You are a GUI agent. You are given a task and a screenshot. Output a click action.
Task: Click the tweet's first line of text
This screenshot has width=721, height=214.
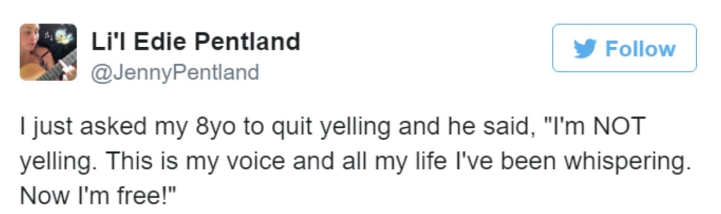331,126
